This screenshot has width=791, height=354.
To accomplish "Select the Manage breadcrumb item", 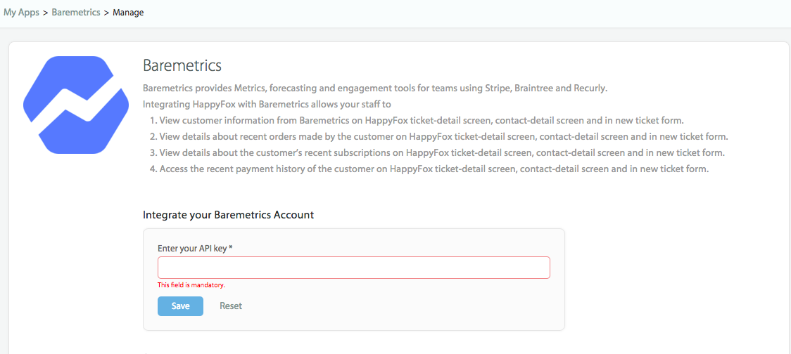I will [128, 13].
